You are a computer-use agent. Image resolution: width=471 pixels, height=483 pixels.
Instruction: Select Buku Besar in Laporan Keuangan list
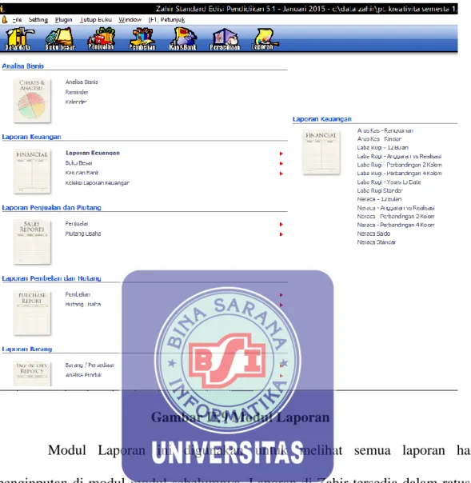coord(78,163)
